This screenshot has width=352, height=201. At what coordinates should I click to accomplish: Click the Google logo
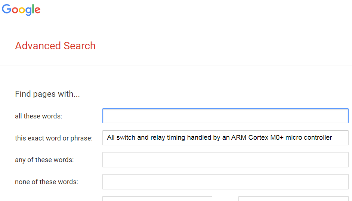21,10
